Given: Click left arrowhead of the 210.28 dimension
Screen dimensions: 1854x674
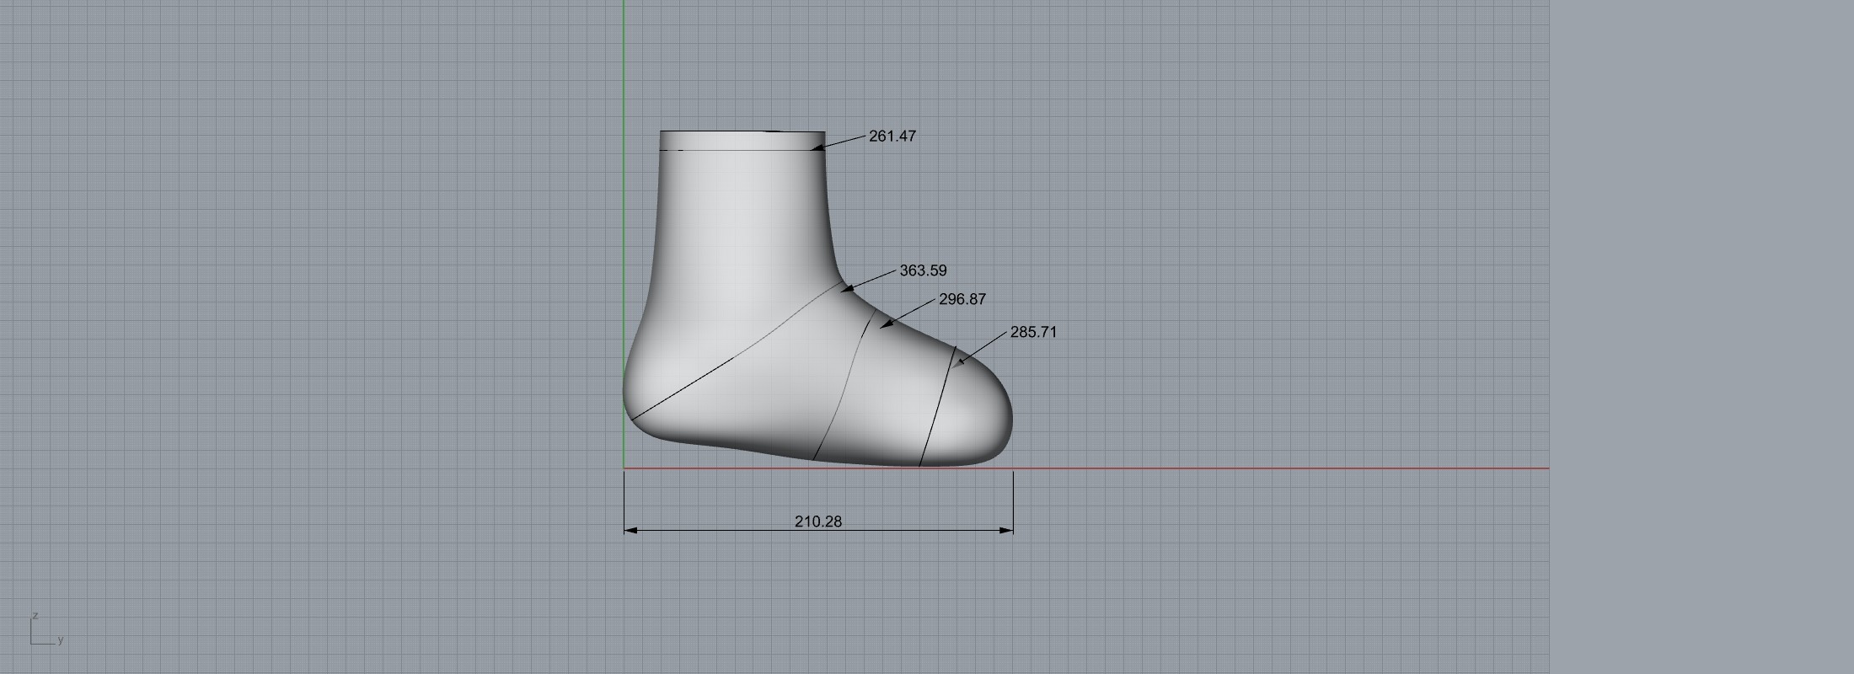Looking at the screenshot, I should tap(630, 531).
